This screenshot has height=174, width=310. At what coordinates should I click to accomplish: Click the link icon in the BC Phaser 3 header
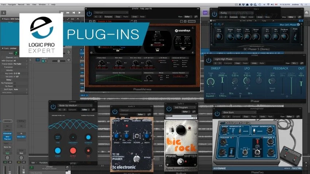click(x=300, y=17)
